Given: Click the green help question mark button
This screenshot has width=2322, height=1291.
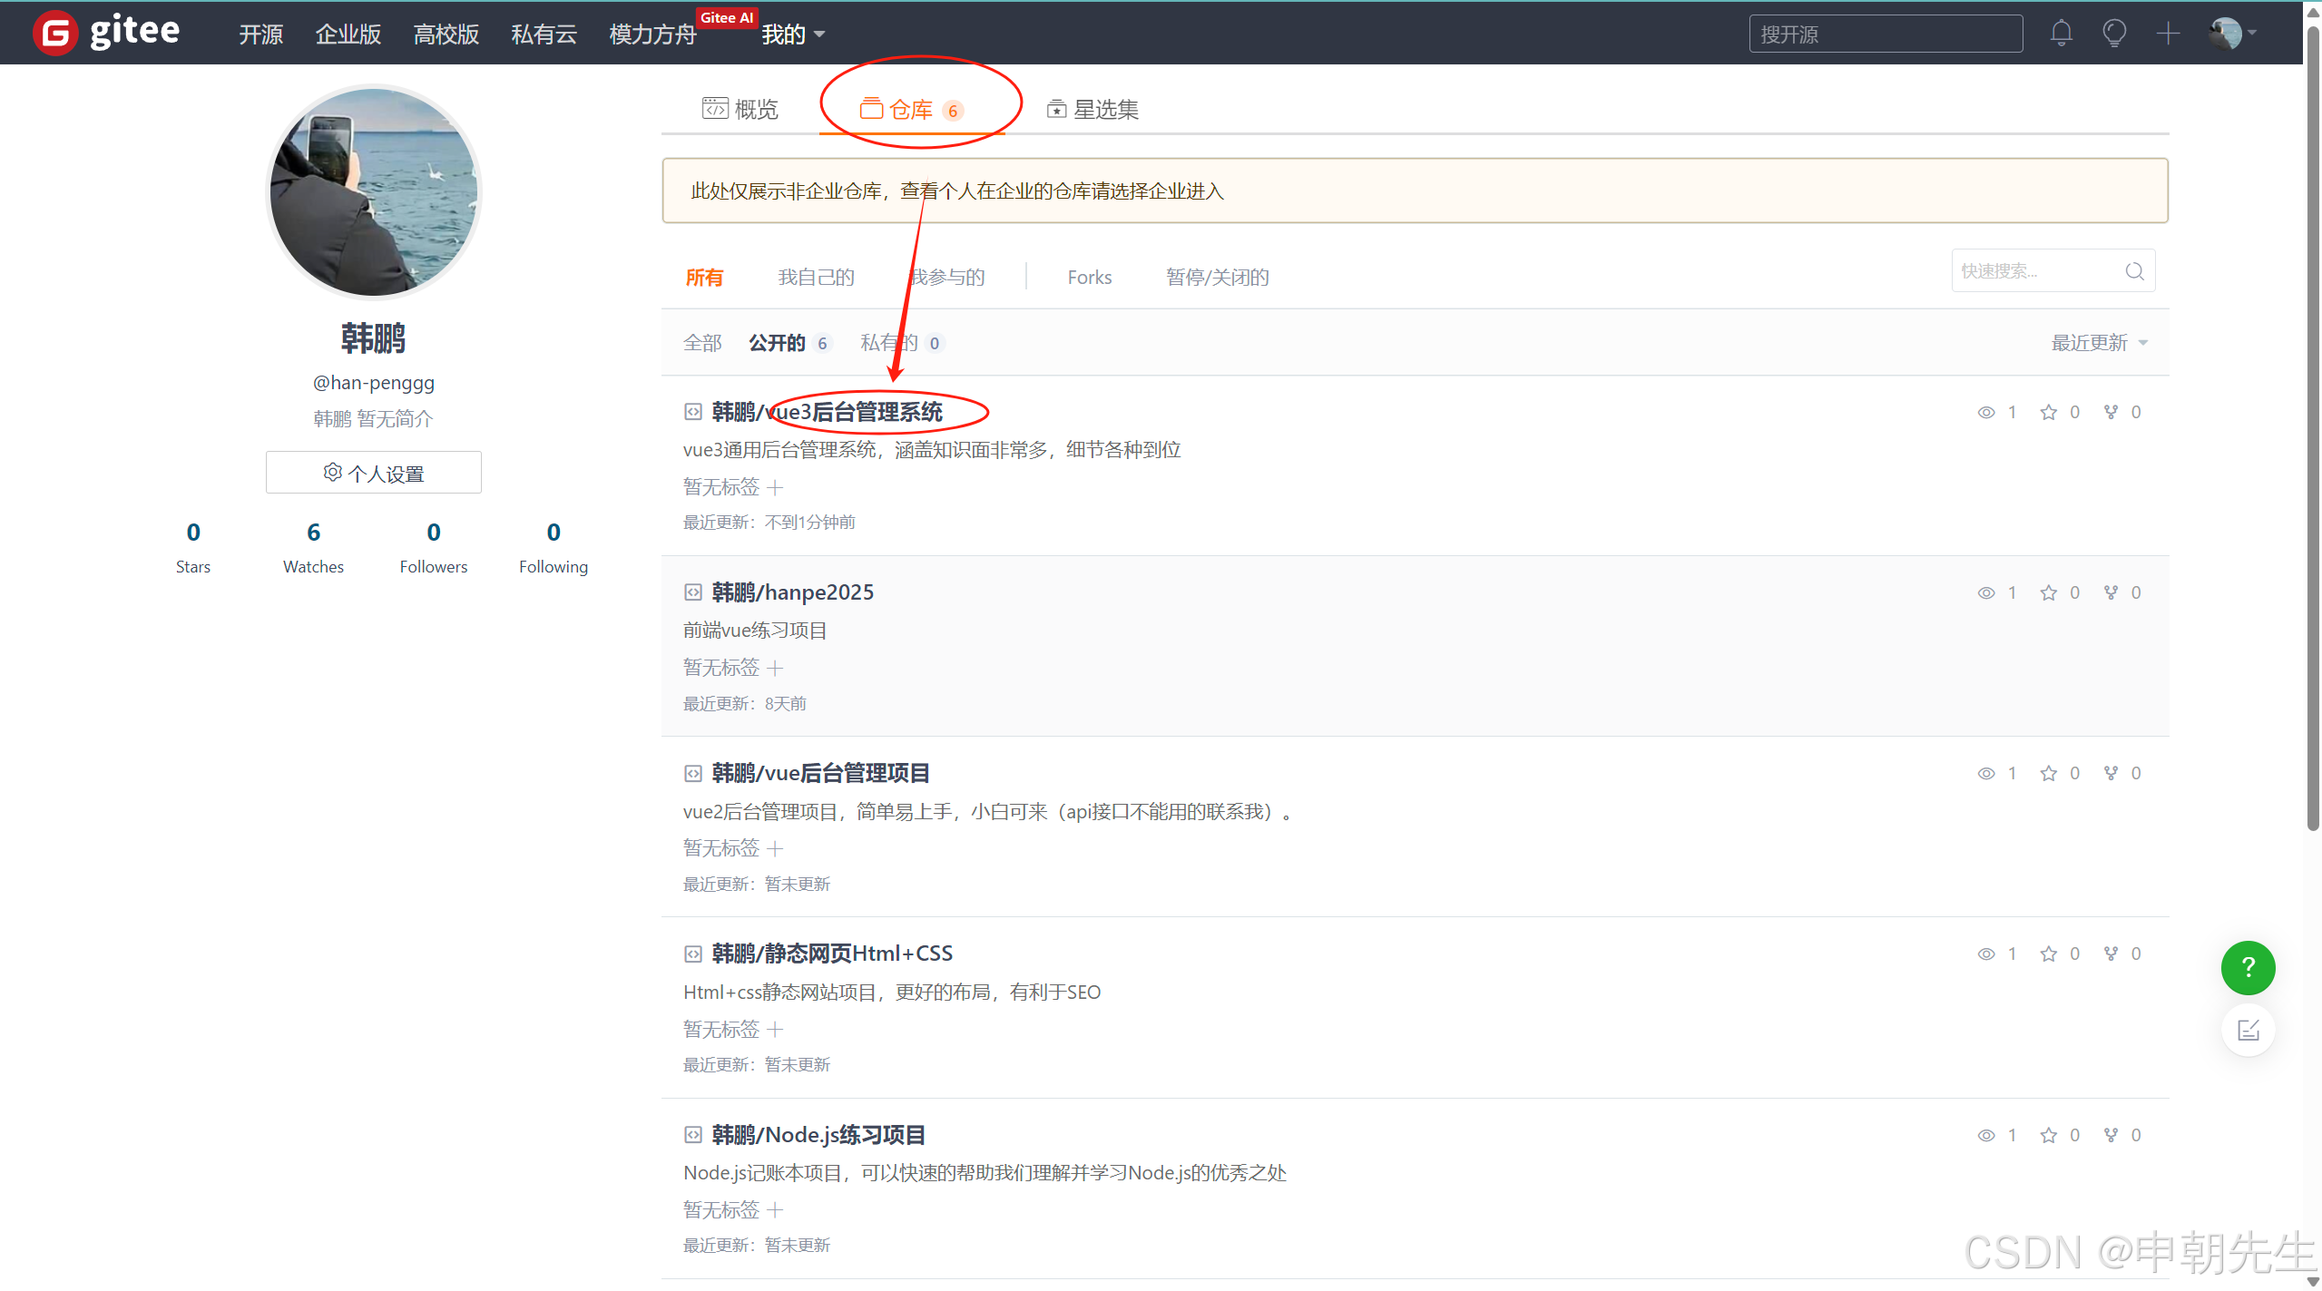Looking at the screenshot, I should pos(2247,967).
